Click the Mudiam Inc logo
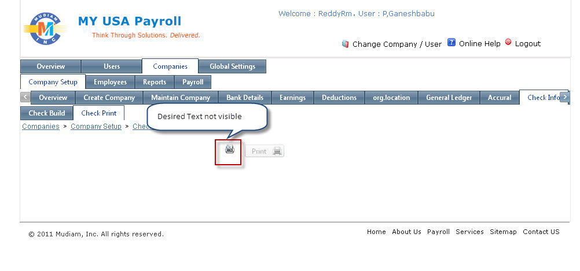The width and height of the screenshot is (580, 271). click(45, 29)
